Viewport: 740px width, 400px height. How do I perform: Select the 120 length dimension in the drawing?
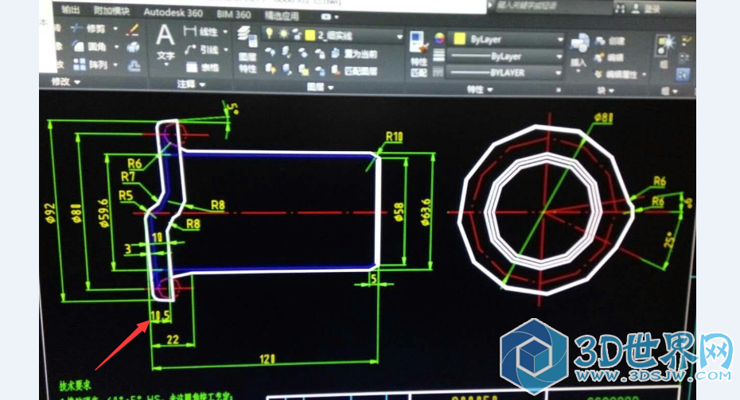click(x=267, y=359)
